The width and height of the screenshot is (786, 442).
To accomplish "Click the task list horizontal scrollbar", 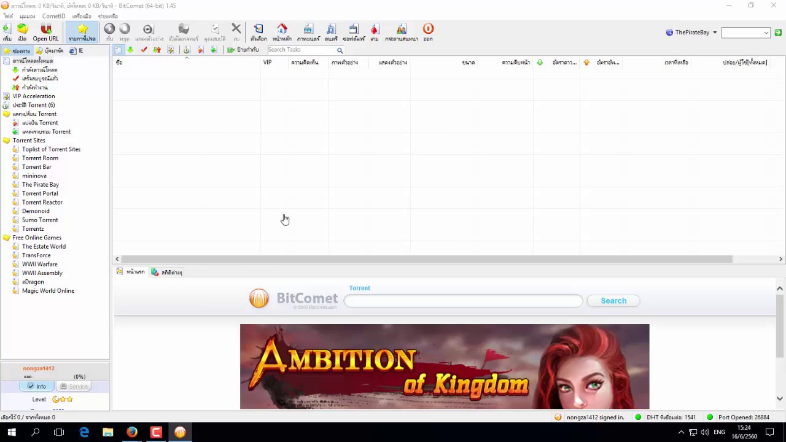I will pos(427,259).
